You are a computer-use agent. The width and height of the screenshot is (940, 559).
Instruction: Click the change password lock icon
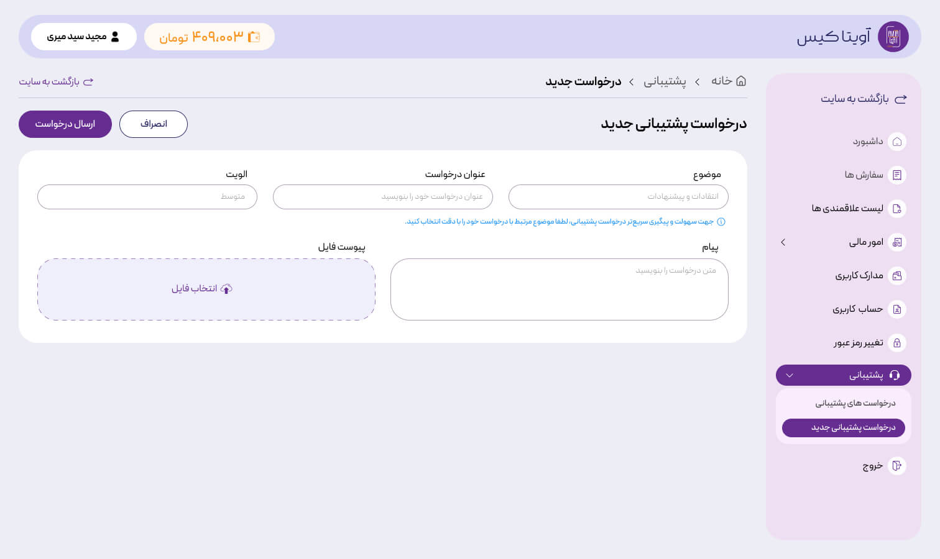pos(896,343)
